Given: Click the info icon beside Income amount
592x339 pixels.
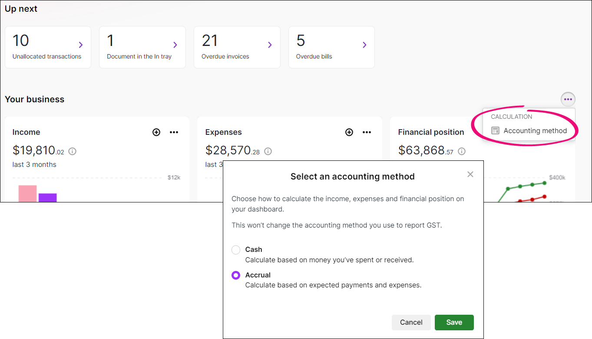Looking at the screenshot, I should (73, 151).
